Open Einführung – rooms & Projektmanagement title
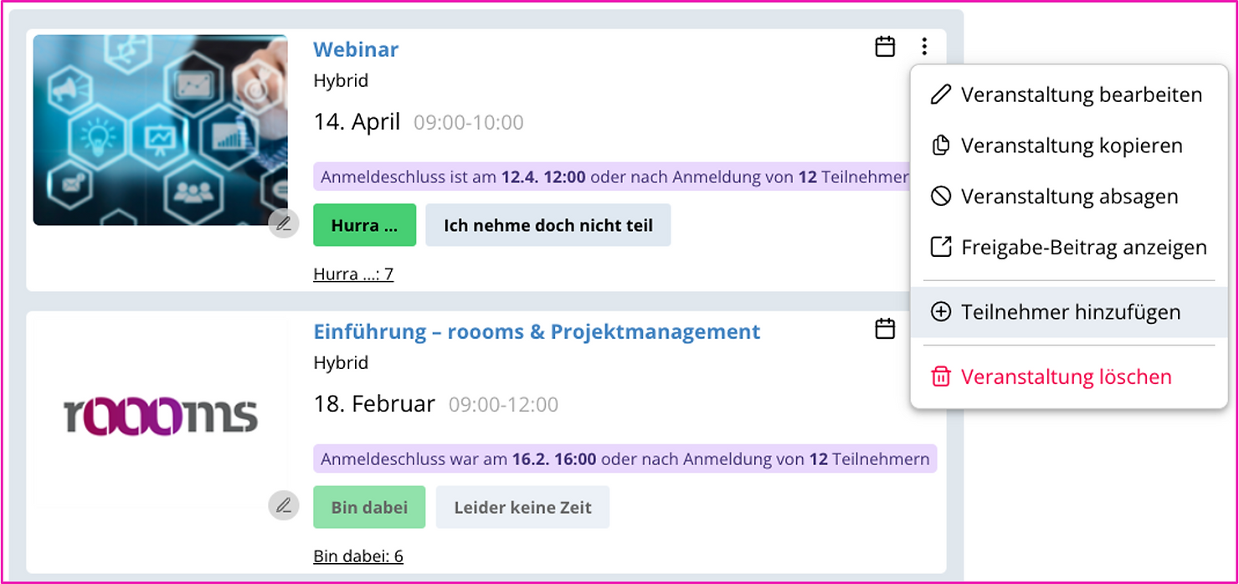 pyautogui.click(x=537, y=331)
